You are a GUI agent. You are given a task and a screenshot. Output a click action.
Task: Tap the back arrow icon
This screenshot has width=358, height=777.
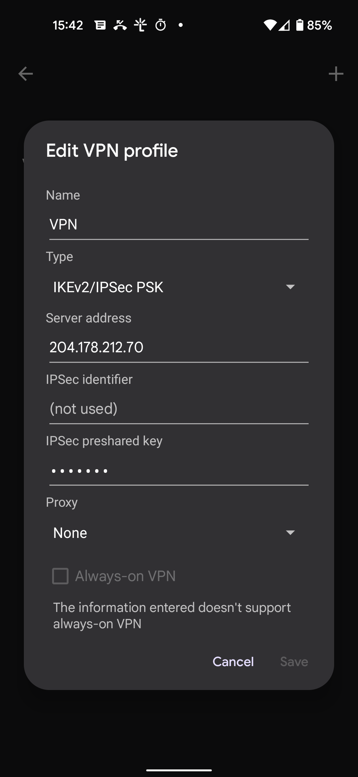pos(26,74)
